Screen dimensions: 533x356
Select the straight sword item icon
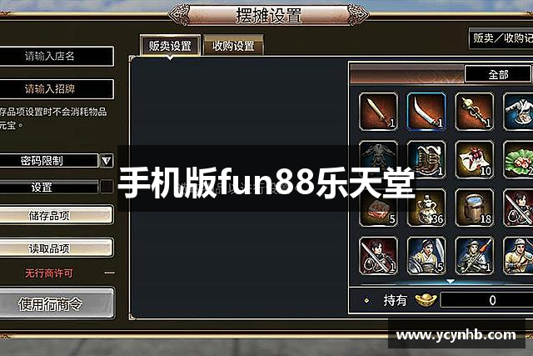pos(378,111)
